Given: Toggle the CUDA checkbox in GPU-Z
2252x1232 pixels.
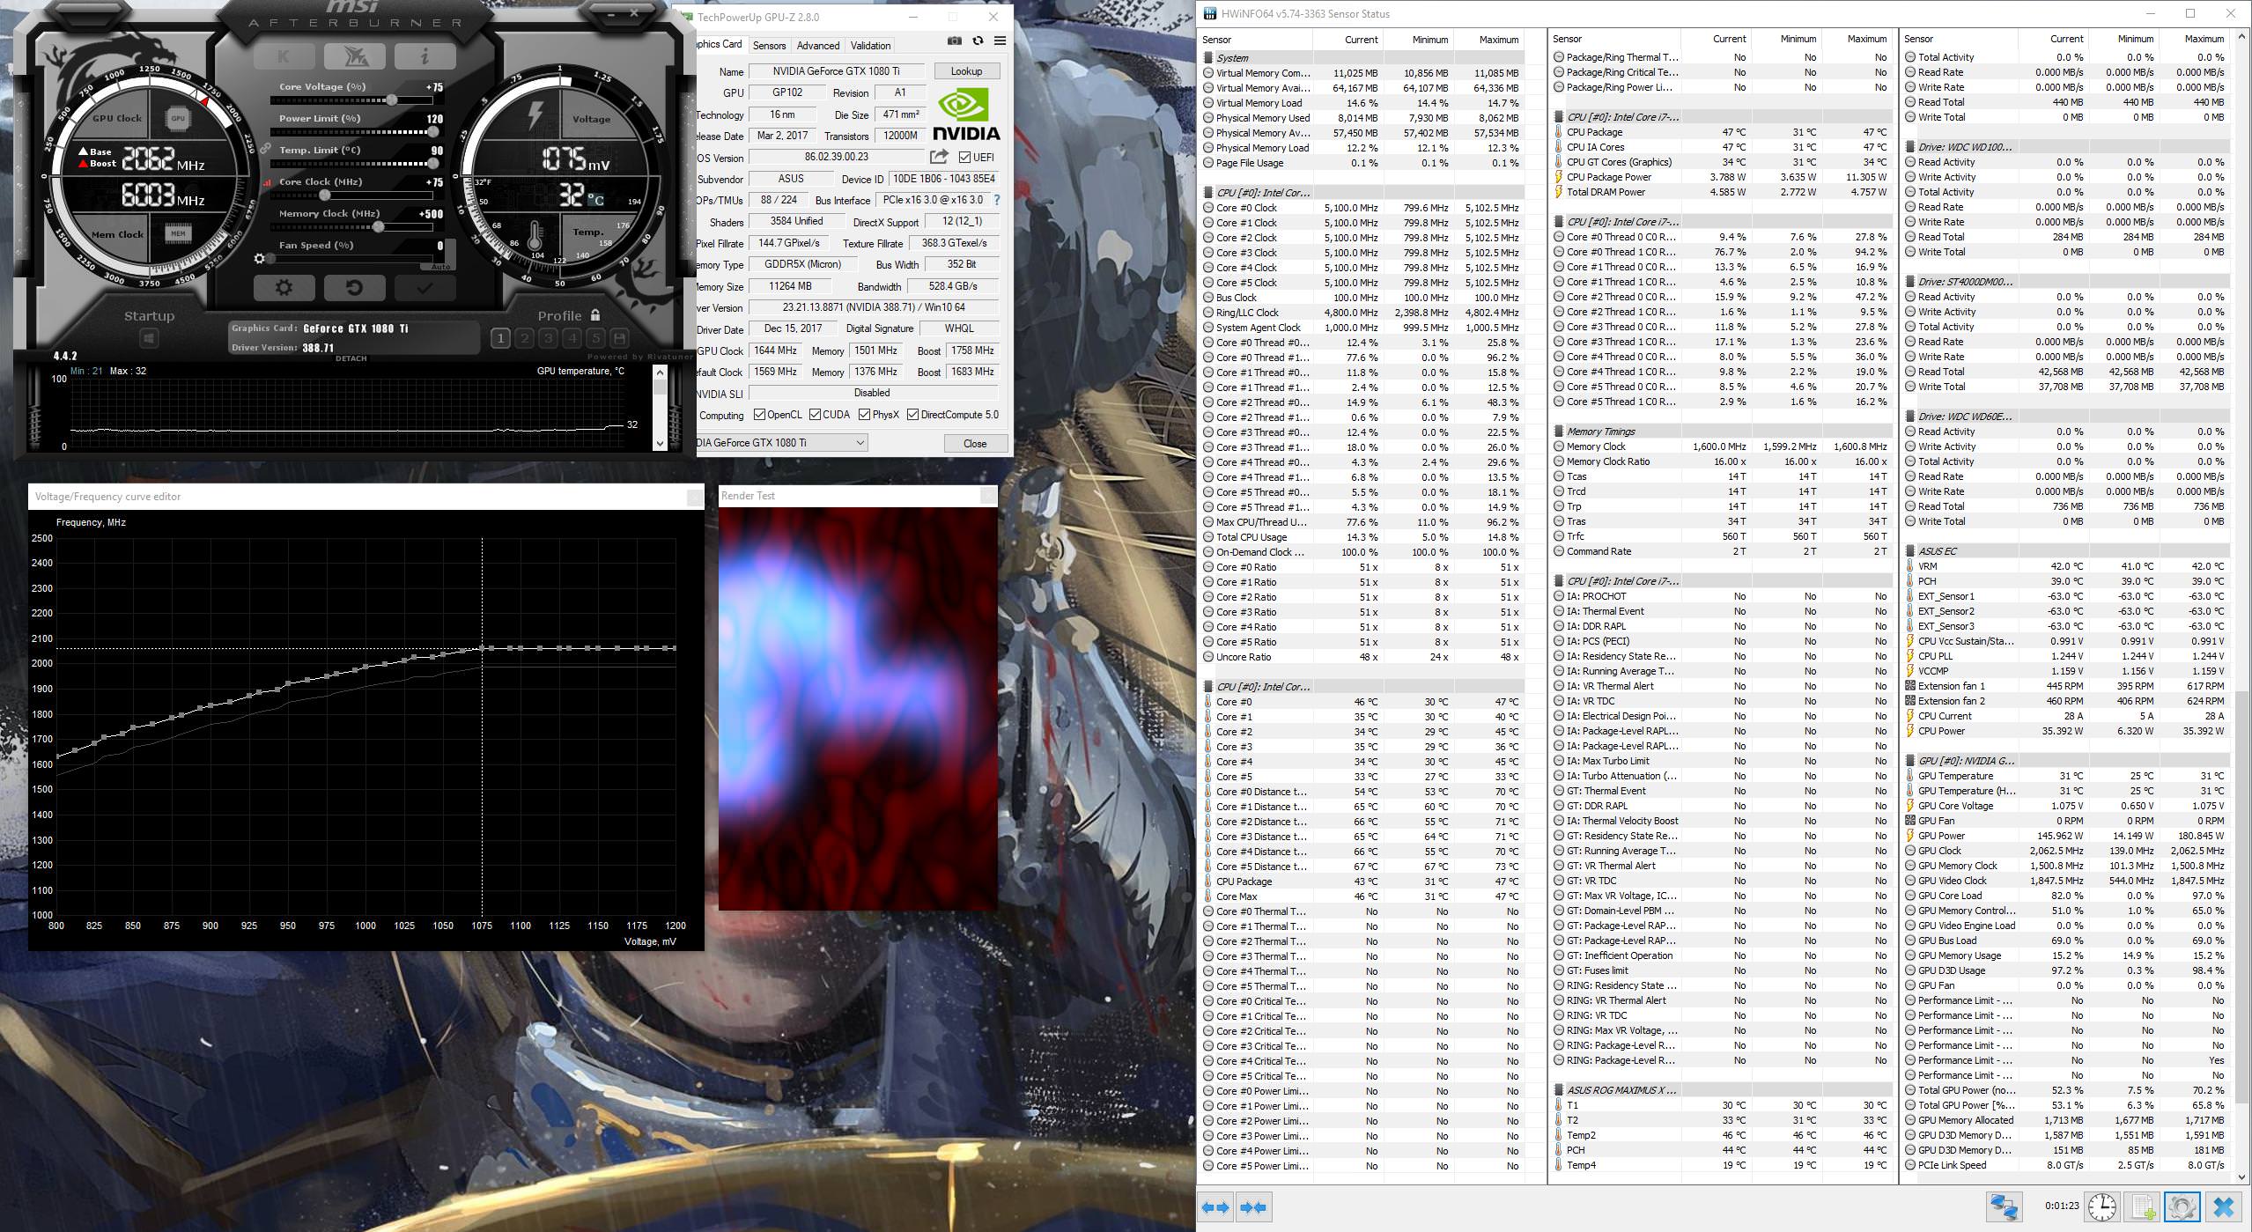Looking at the screenshot, I should 815,415.
